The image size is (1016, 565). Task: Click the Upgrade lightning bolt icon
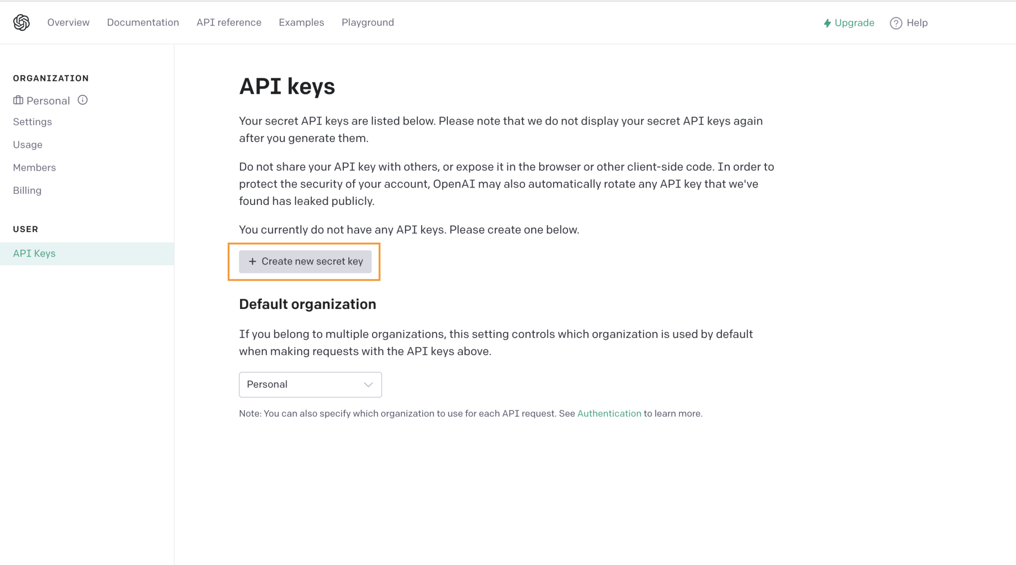(827, 23)
